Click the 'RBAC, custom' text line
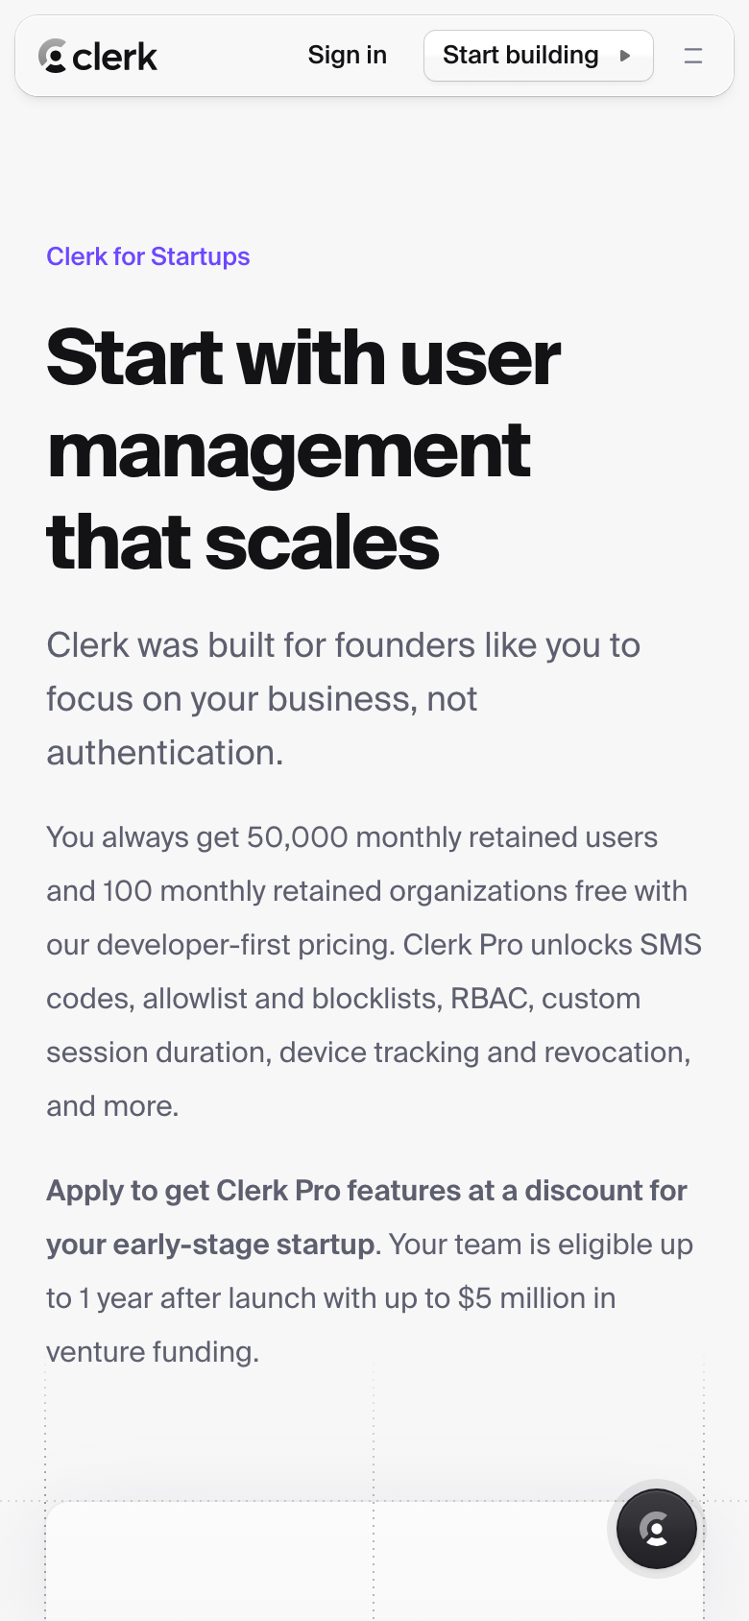 pyautogui.click(x=545, y=999)
